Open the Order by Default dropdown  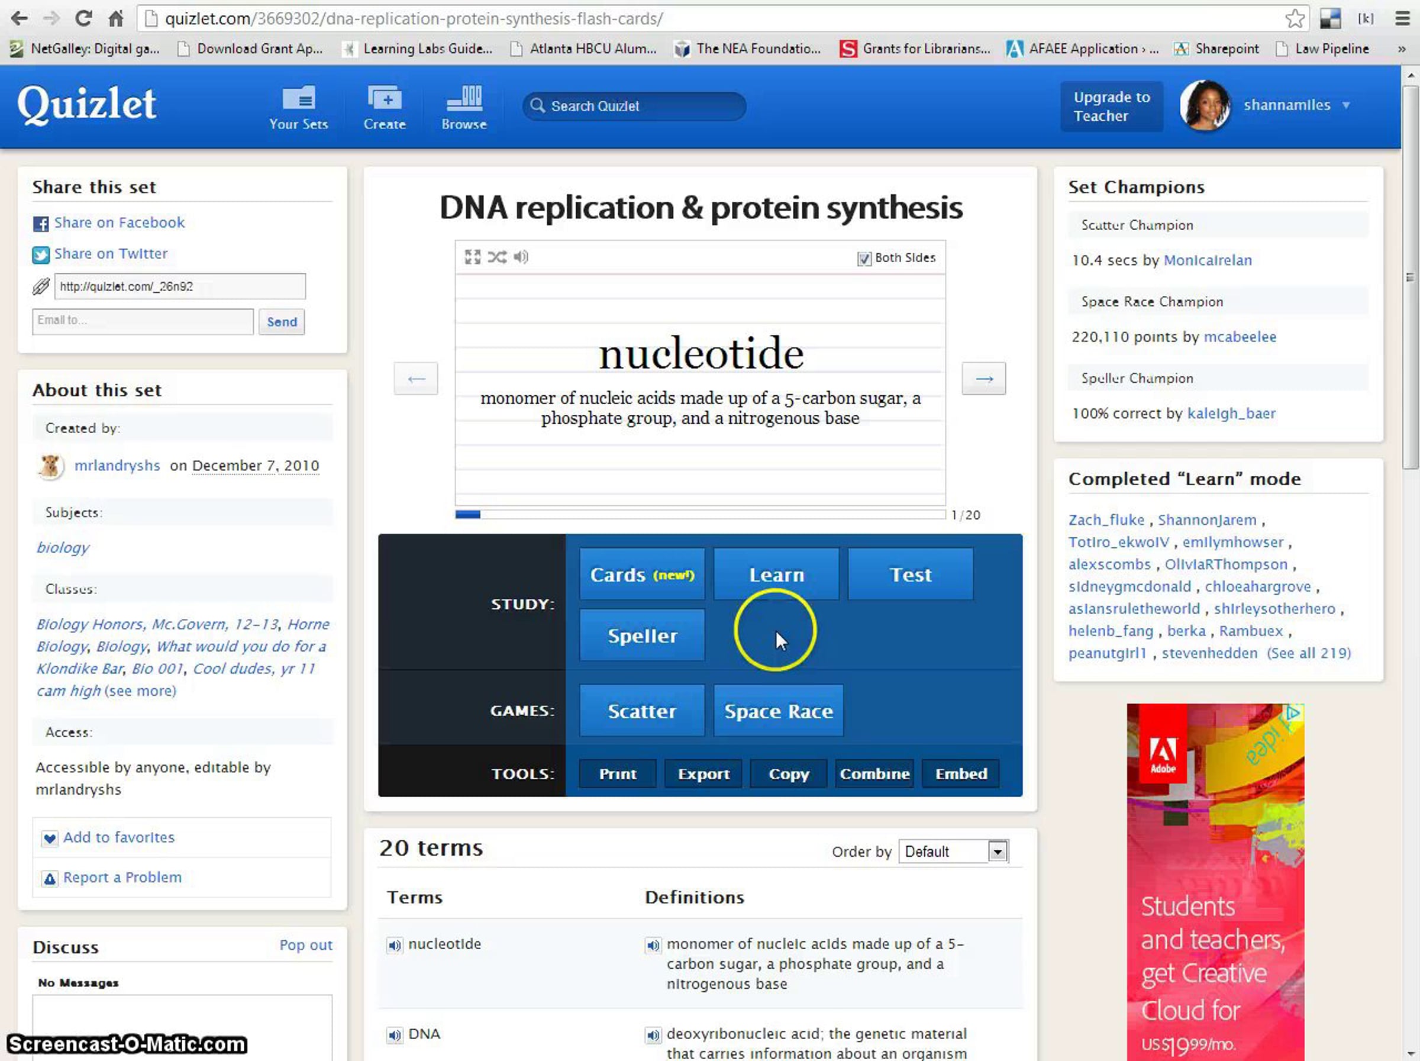[x=953, y=851]
